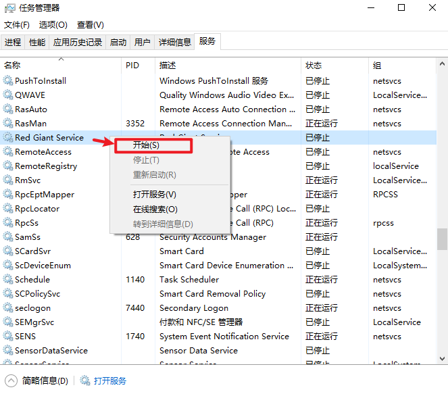
Task: Click the gear icon beside Schedule service
Action: 8,280
